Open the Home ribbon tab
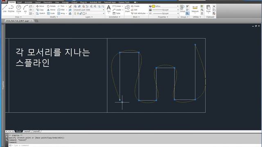Screen dimensions: 262x147 [12, 2]
